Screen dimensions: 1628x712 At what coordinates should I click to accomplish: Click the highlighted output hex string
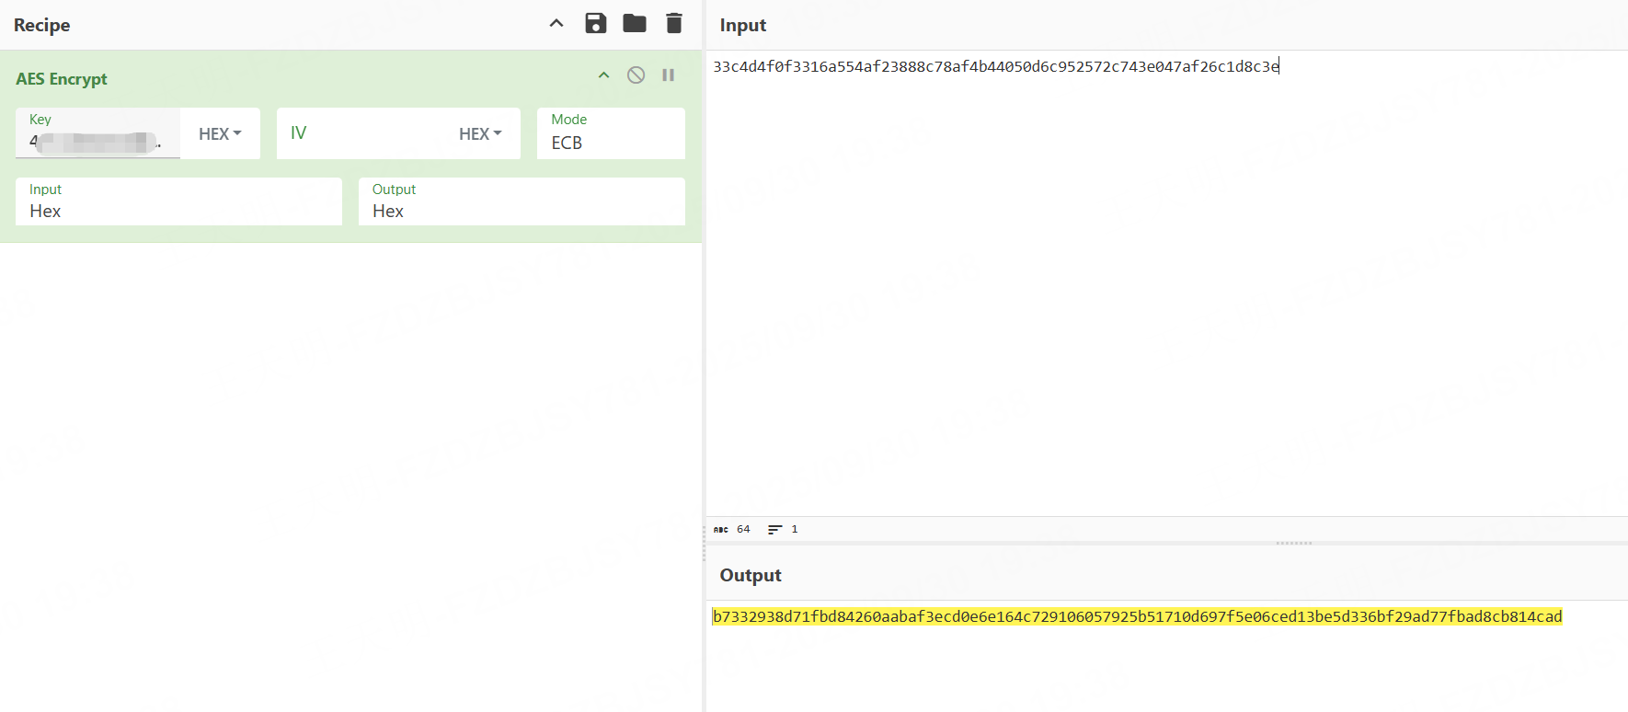[x=1138, y=616]
